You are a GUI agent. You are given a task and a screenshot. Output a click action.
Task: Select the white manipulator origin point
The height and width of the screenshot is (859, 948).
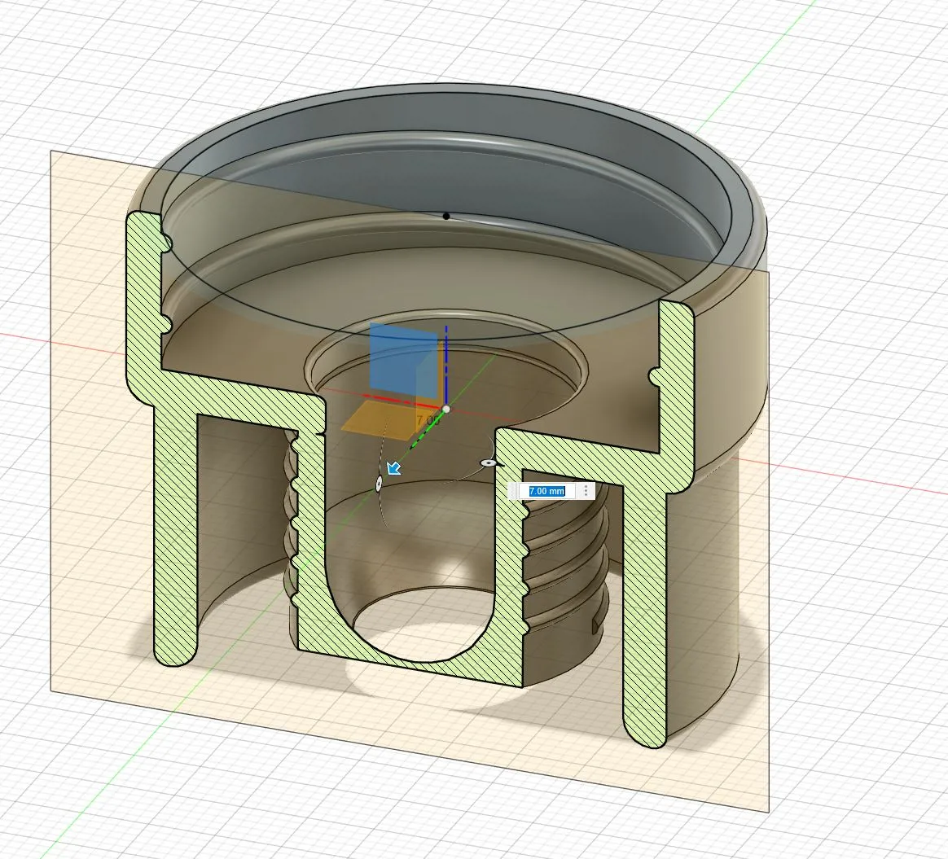pyautogui.click(x=445, y=409)
